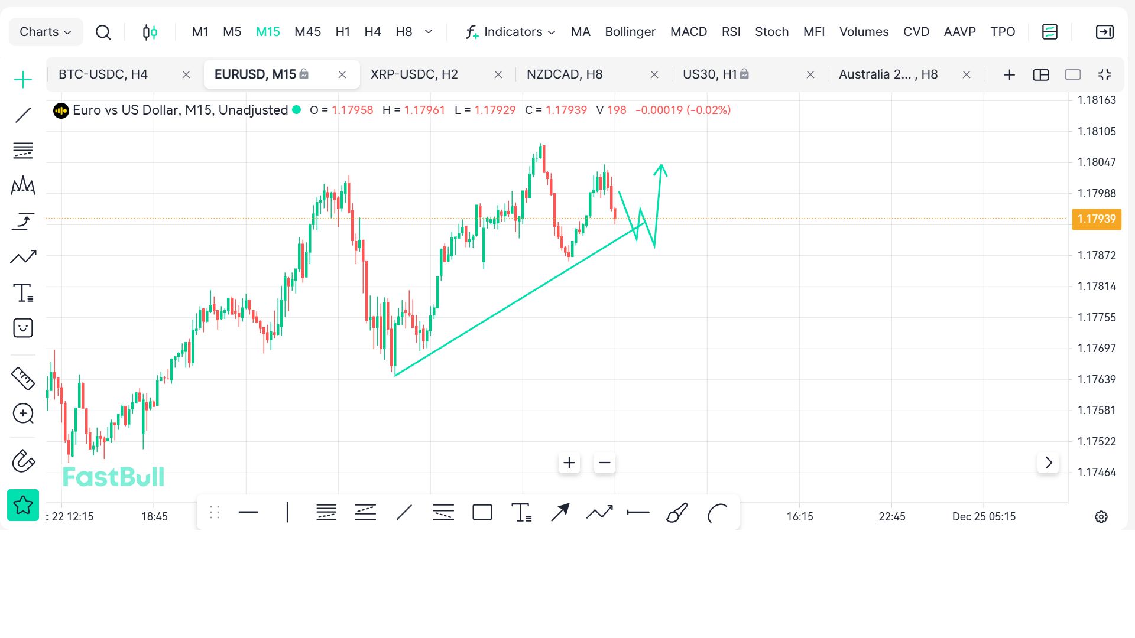Select the ruler measure tool in sidebar

coord(23,379)
